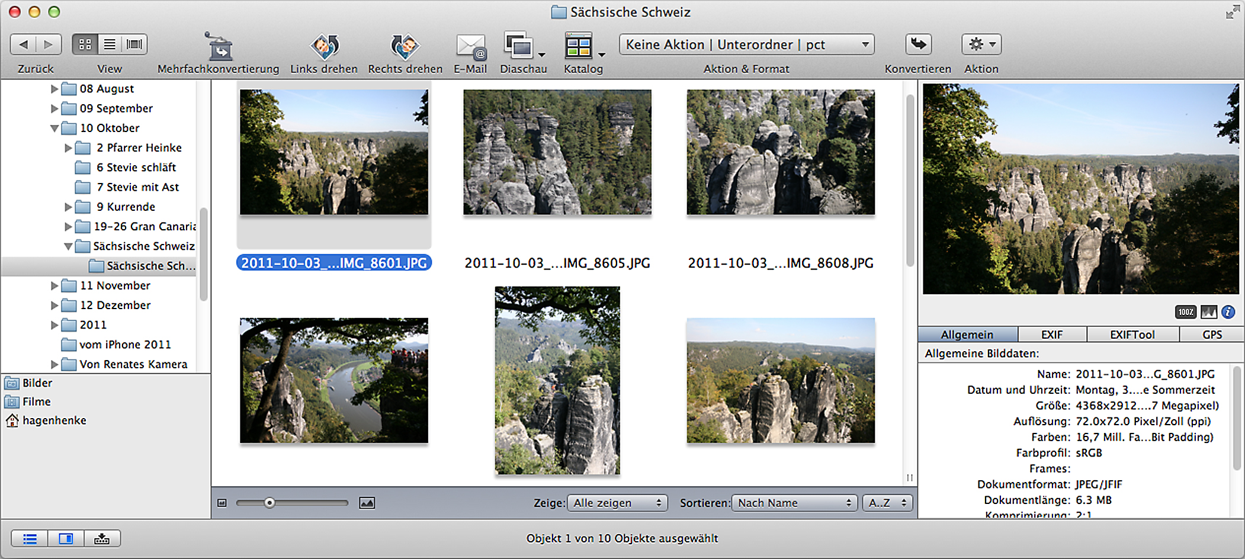Select thumbnail IMG_8601.JPG

(x=334, y=152)
